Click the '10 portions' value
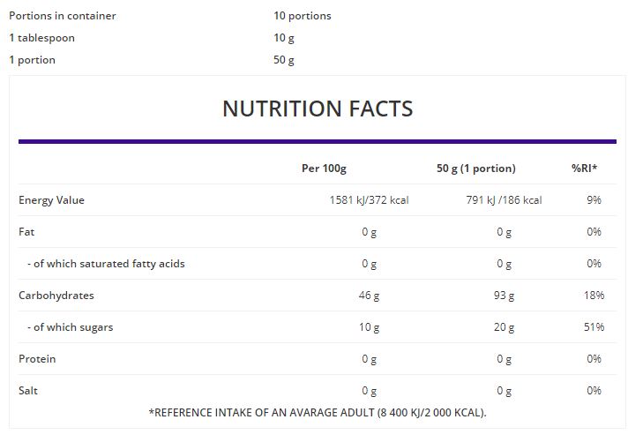This screenshot has width=643, height=442. (x=303, y=16)
